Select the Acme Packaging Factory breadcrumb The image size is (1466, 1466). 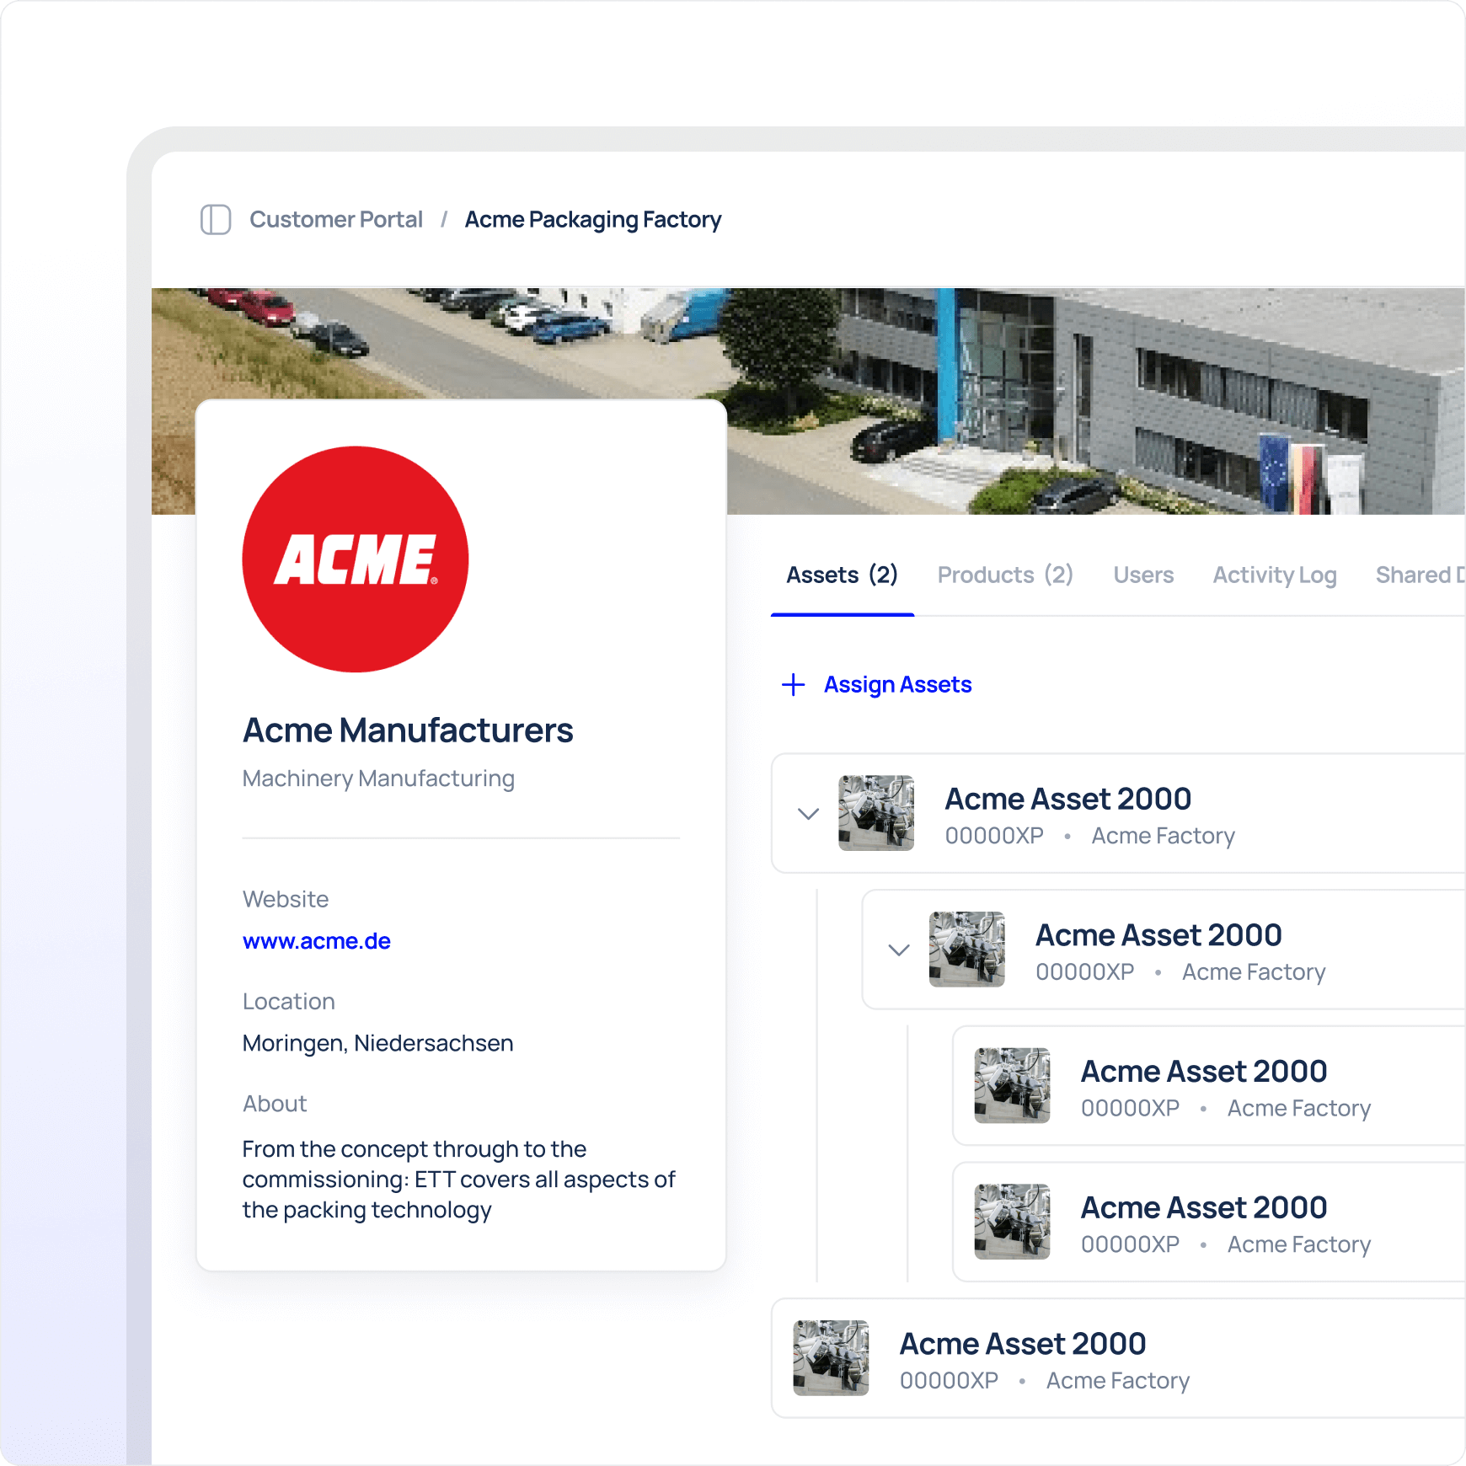point(593,220)
